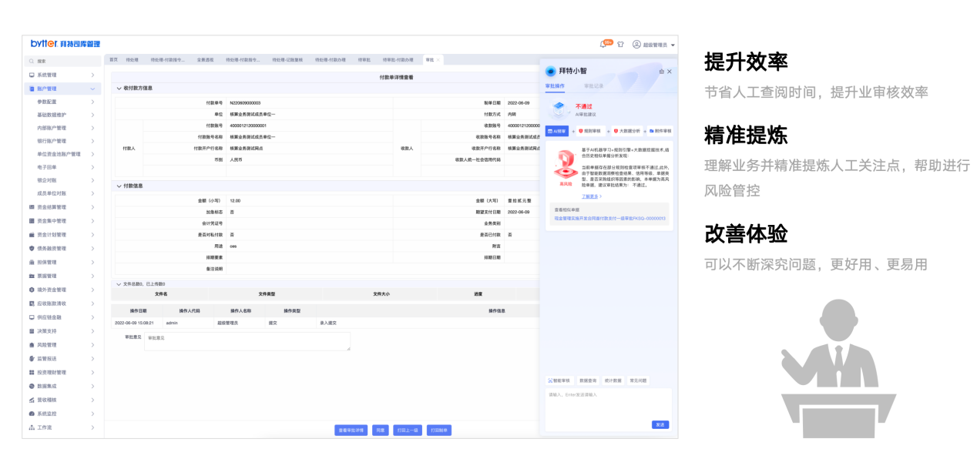Image resolution: width=977 pixels, height=449 pixels.
Task: Click the T-shirt theme icon in header
Action: click(620, 45)
